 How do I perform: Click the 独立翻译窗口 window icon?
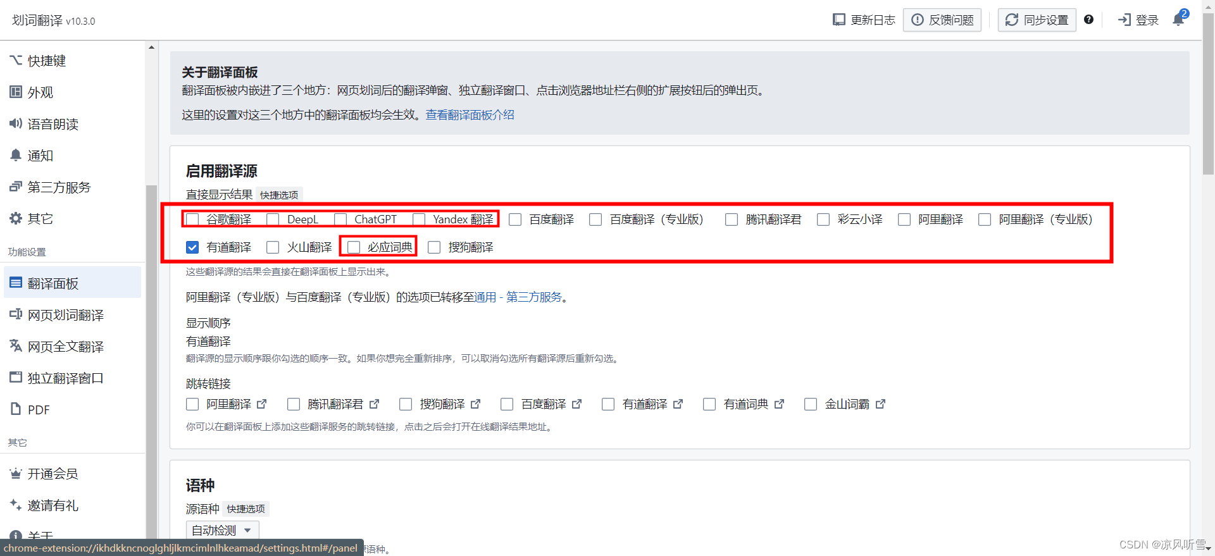16,378
